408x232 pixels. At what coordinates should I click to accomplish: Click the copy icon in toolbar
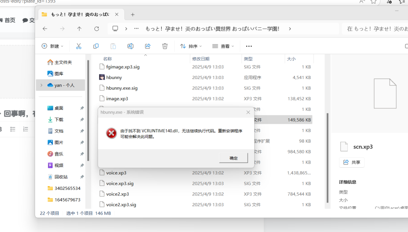click(x=96, y=46)
